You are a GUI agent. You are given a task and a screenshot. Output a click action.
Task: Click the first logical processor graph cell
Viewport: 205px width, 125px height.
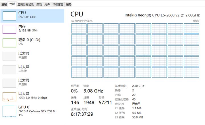point(79,28)
